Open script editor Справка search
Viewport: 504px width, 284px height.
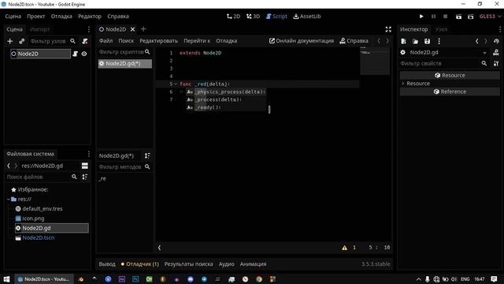pyautogui.click(x=354, y=41)
